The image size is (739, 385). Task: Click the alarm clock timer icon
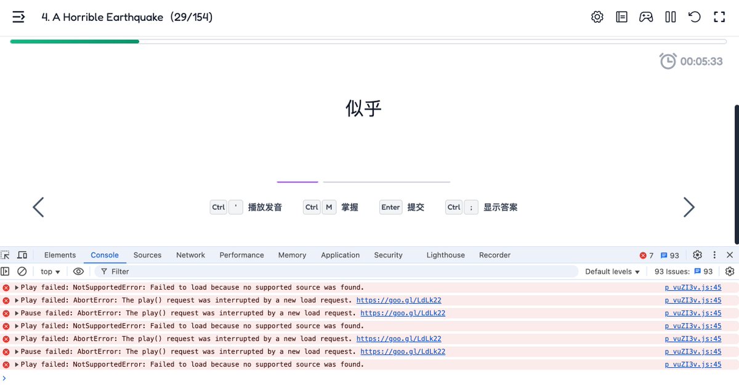click(x=668, y=61)
